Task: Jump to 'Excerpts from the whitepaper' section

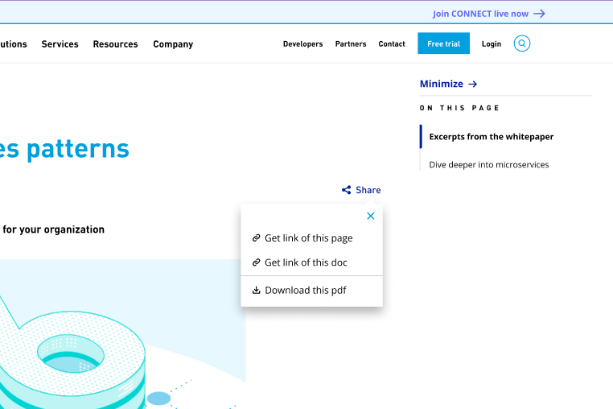Action: (492, 137)
